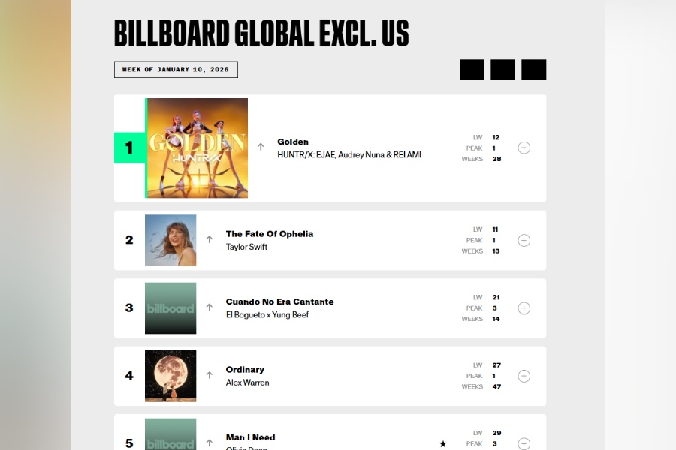Click up arrow beside Cuando No Era Cantante

[x=210, y=307]
